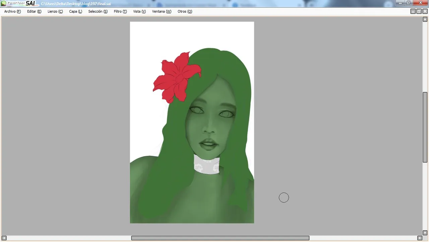Screen dimensions: 429x242
Task: Click the vertical scrollbar thumb
Action: [425, 127]
